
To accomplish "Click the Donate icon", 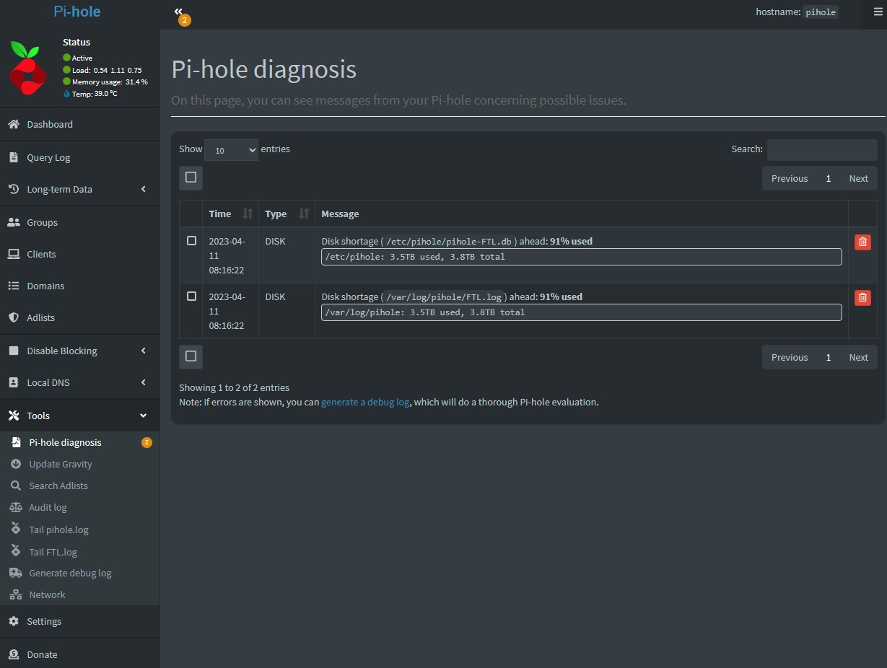I will (x=13, y=654).
